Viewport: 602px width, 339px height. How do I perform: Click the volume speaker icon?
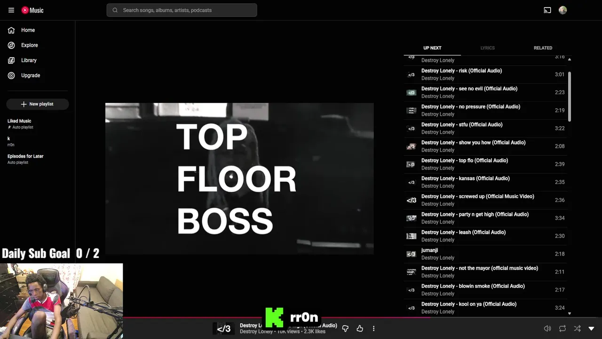pos(547,328)
